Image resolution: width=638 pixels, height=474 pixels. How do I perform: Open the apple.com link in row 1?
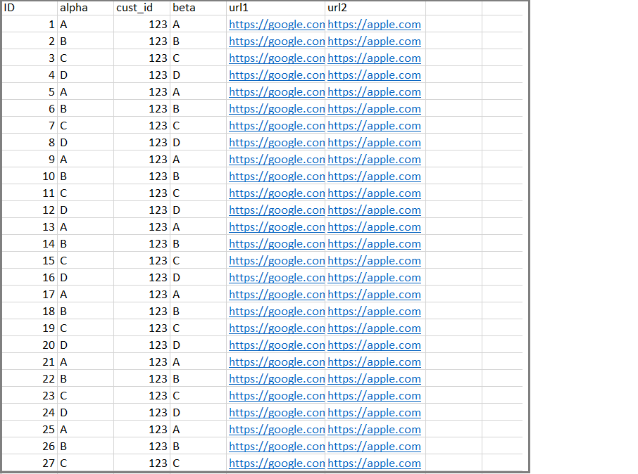point(374,25)
